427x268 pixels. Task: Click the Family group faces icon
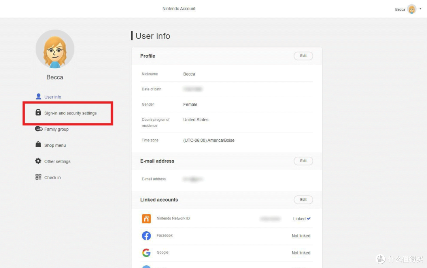click(x=39, y=129)
